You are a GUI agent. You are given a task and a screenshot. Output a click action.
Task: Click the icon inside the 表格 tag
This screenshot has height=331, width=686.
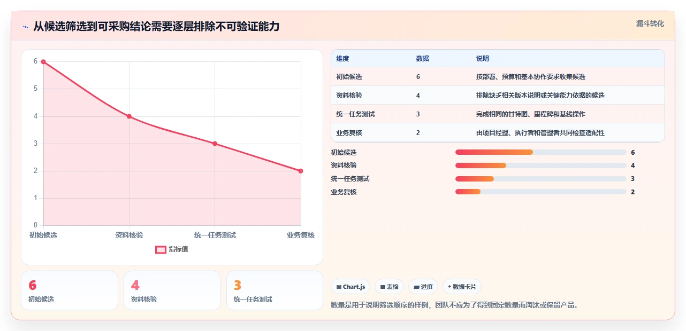[383, 287]
